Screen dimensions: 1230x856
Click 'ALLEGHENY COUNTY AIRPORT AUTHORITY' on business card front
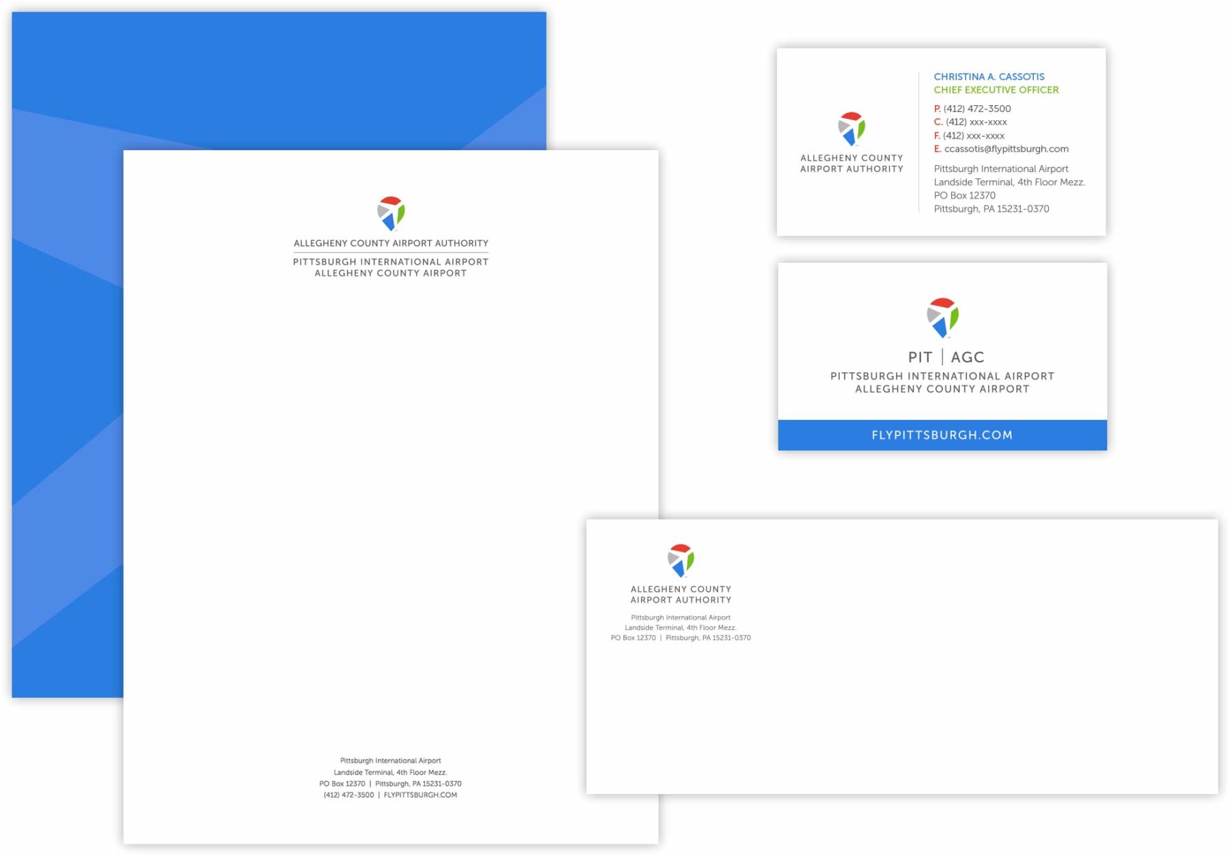(x=851, y=163)
